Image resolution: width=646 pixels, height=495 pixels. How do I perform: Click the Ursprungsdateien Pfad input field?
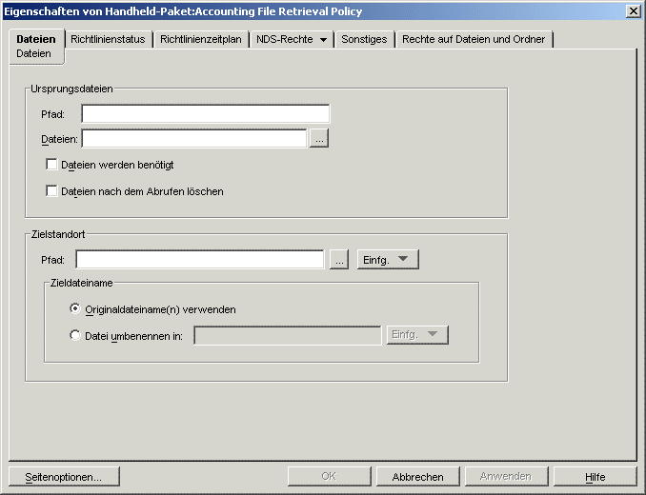tap(206, 114)
